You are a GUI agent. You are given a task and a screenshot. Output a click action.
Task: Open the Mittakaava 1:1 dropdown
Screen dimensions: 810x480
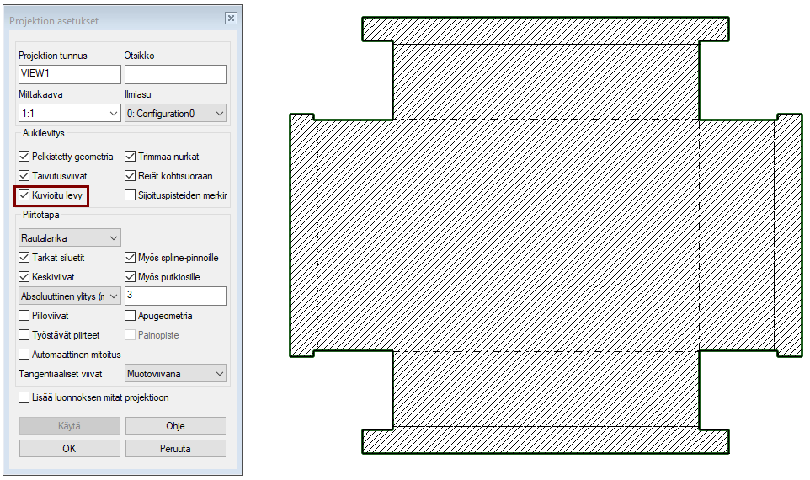[x=70, y=113]
